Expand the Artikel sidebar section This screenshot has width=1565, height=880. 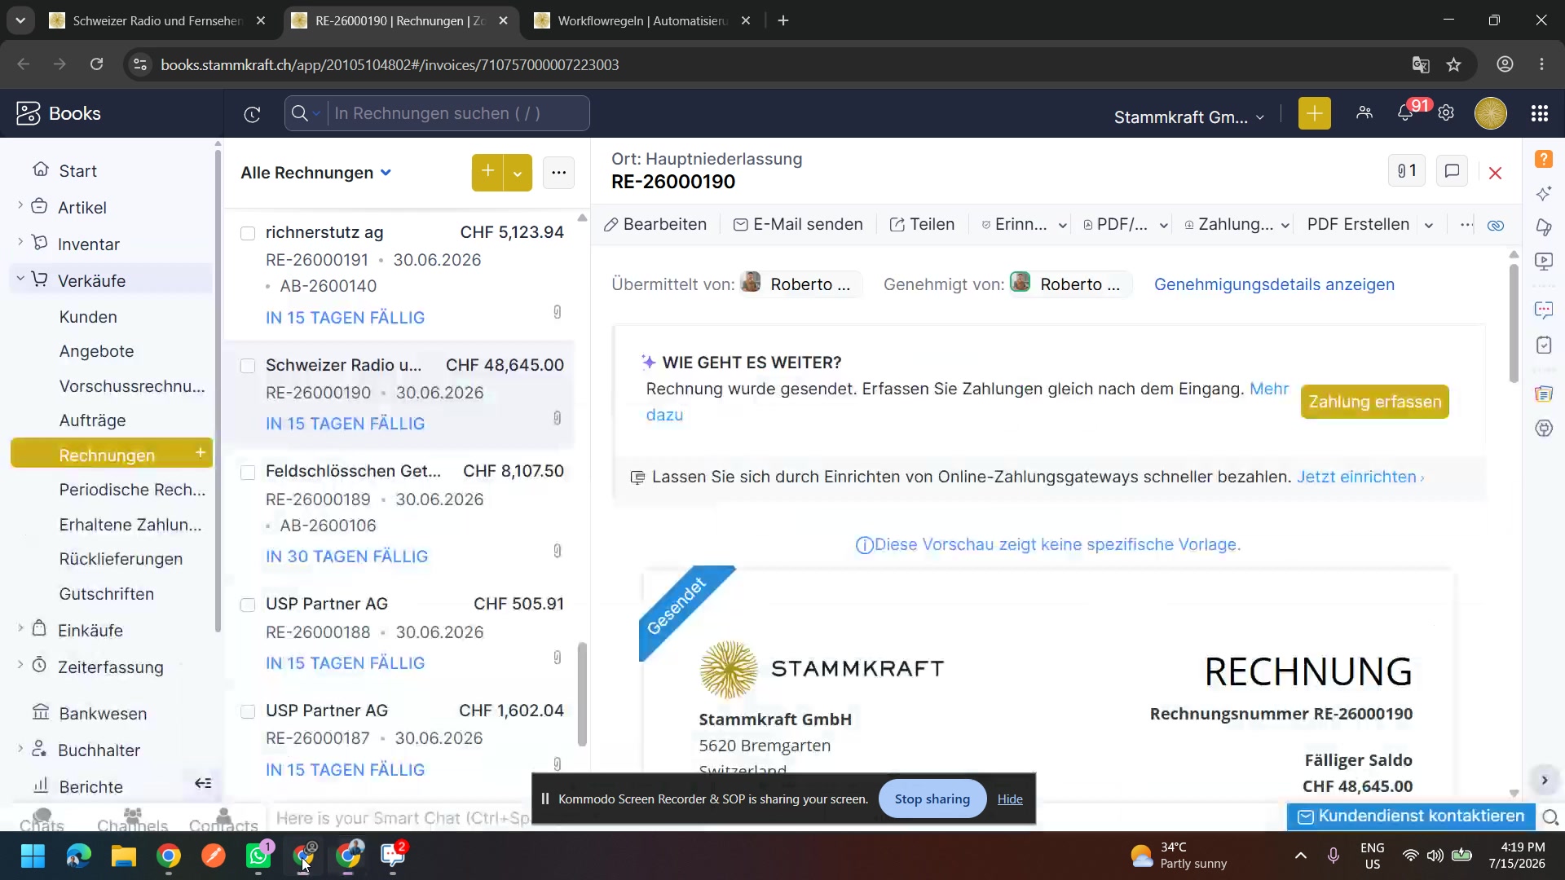pyautogui.click(x=20, y=206)
